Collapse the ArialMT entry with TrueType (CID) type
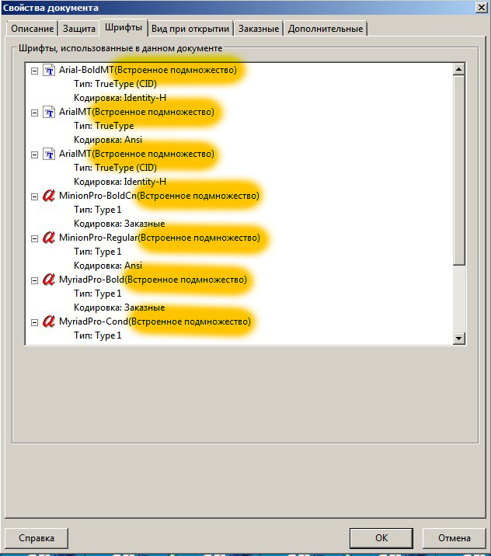Image resolution: width=491 pixels, height=556 pixels. click(34, 155)
